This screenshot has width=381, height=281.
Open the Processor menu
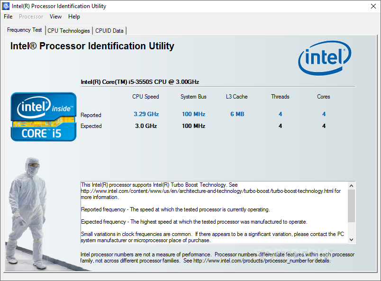point(31,17)
